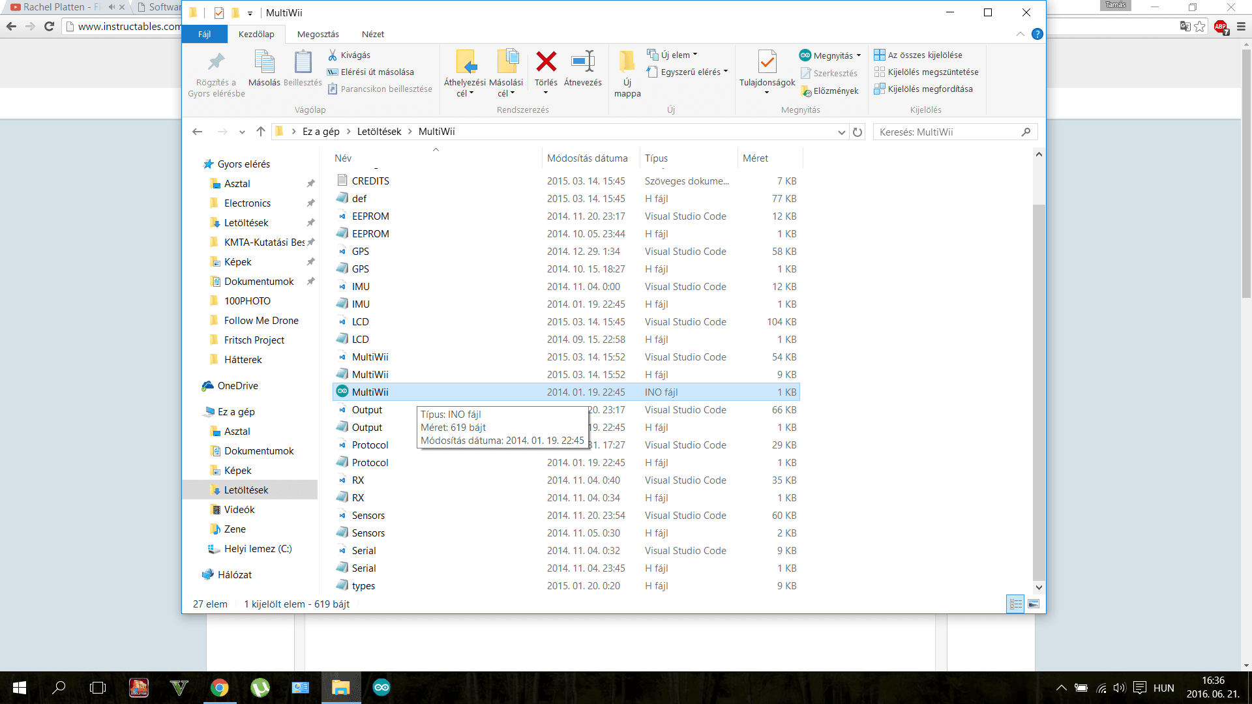Expand address bar history dropdown arrow

coord(841,132)
